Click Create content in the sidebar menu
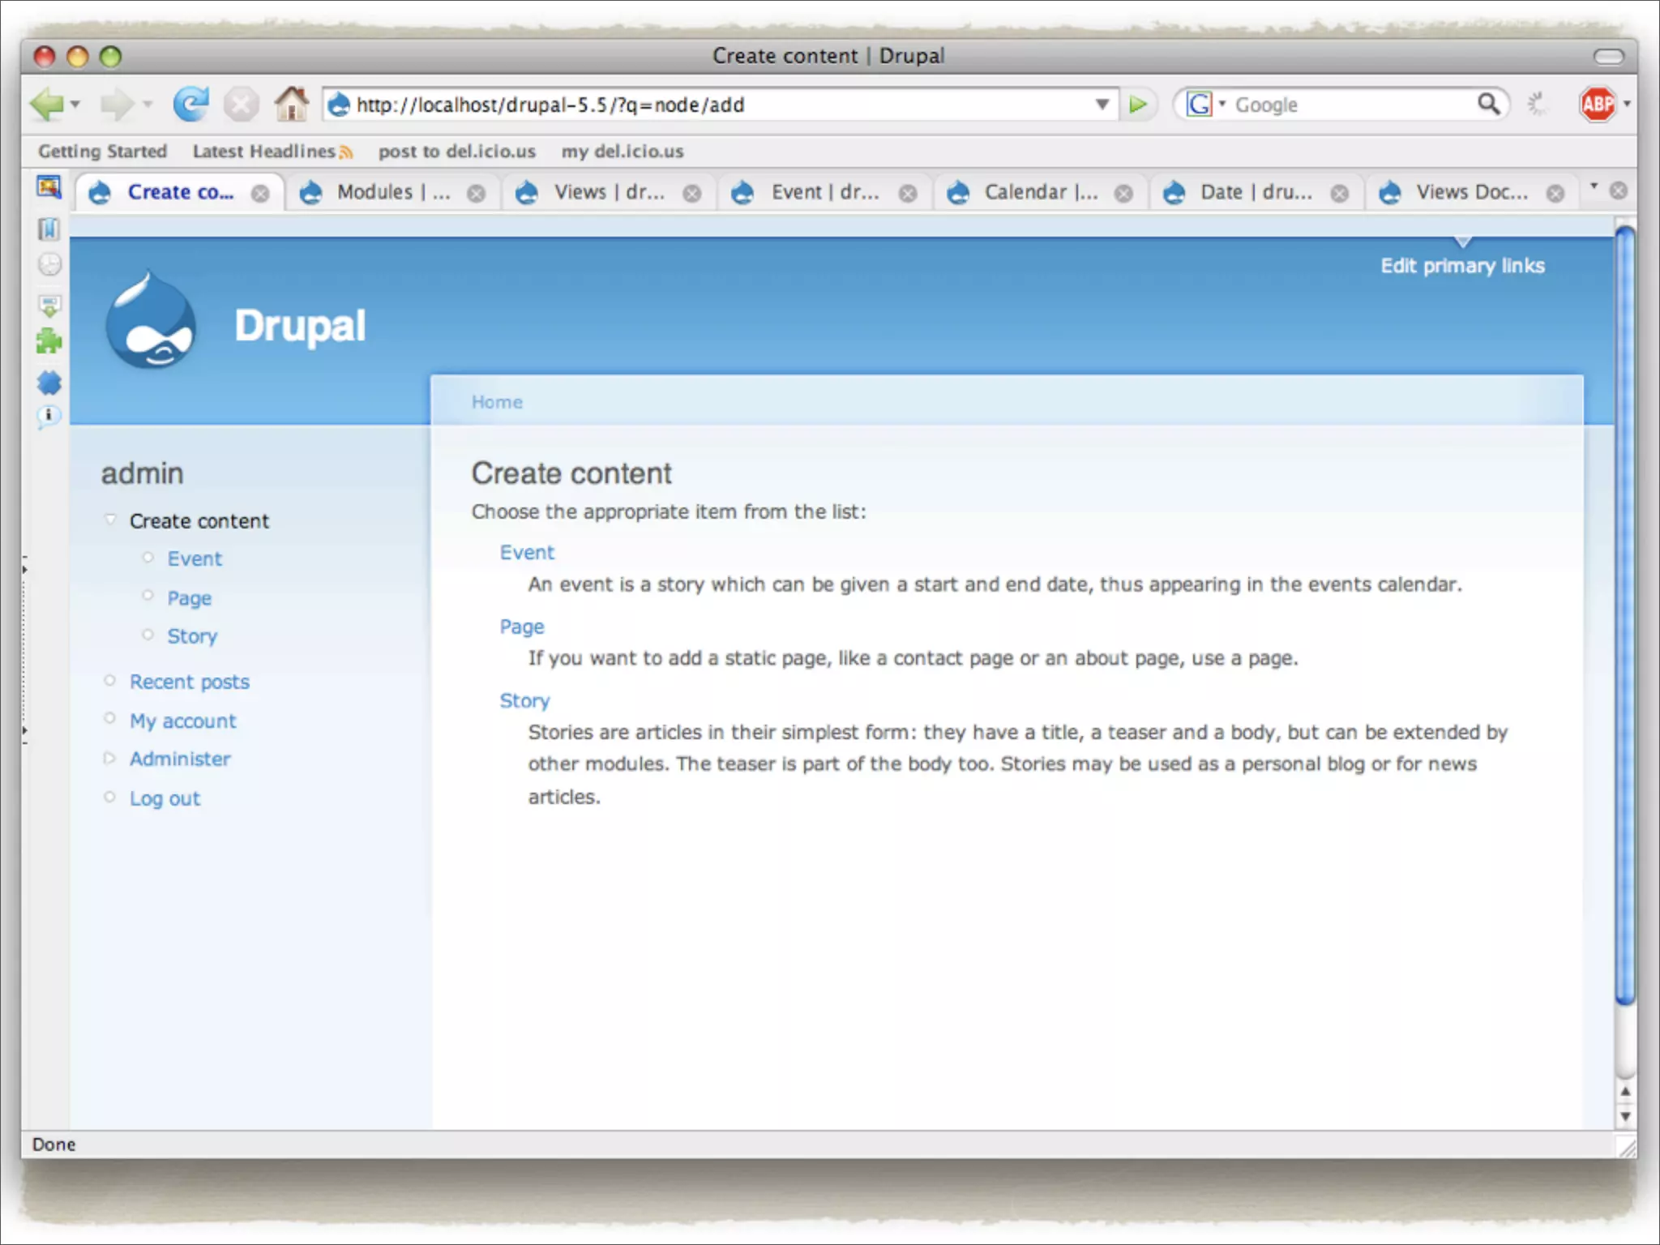Image resolution: width=1660 pixels, height=1245 pixels. (199, 521)
